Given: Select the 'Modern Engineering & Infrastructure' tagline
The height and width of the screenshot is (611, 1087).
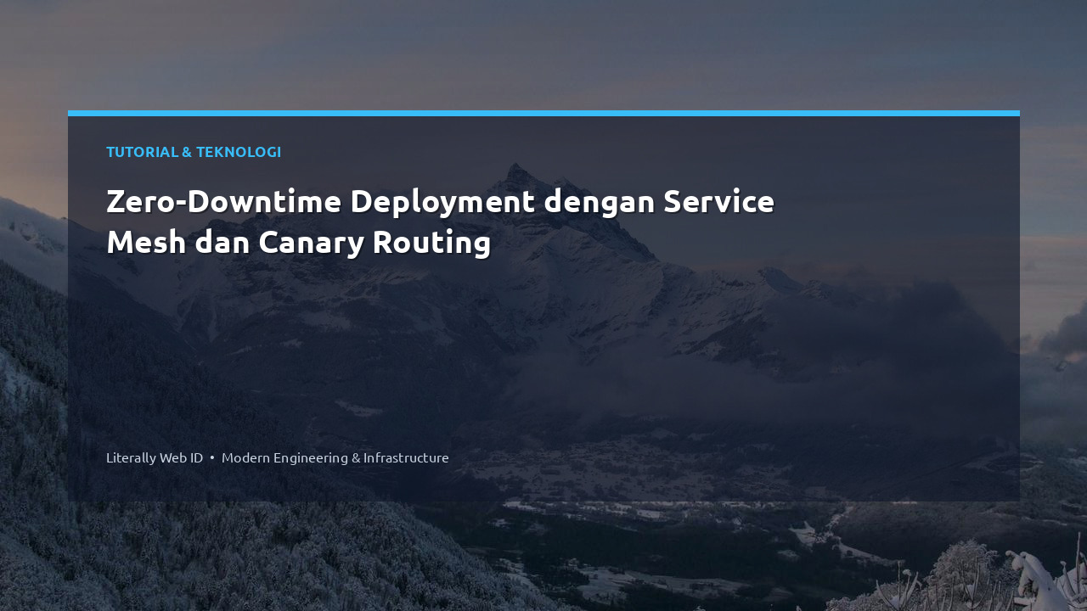Looking at the screenshot, I should pos(335,457).
